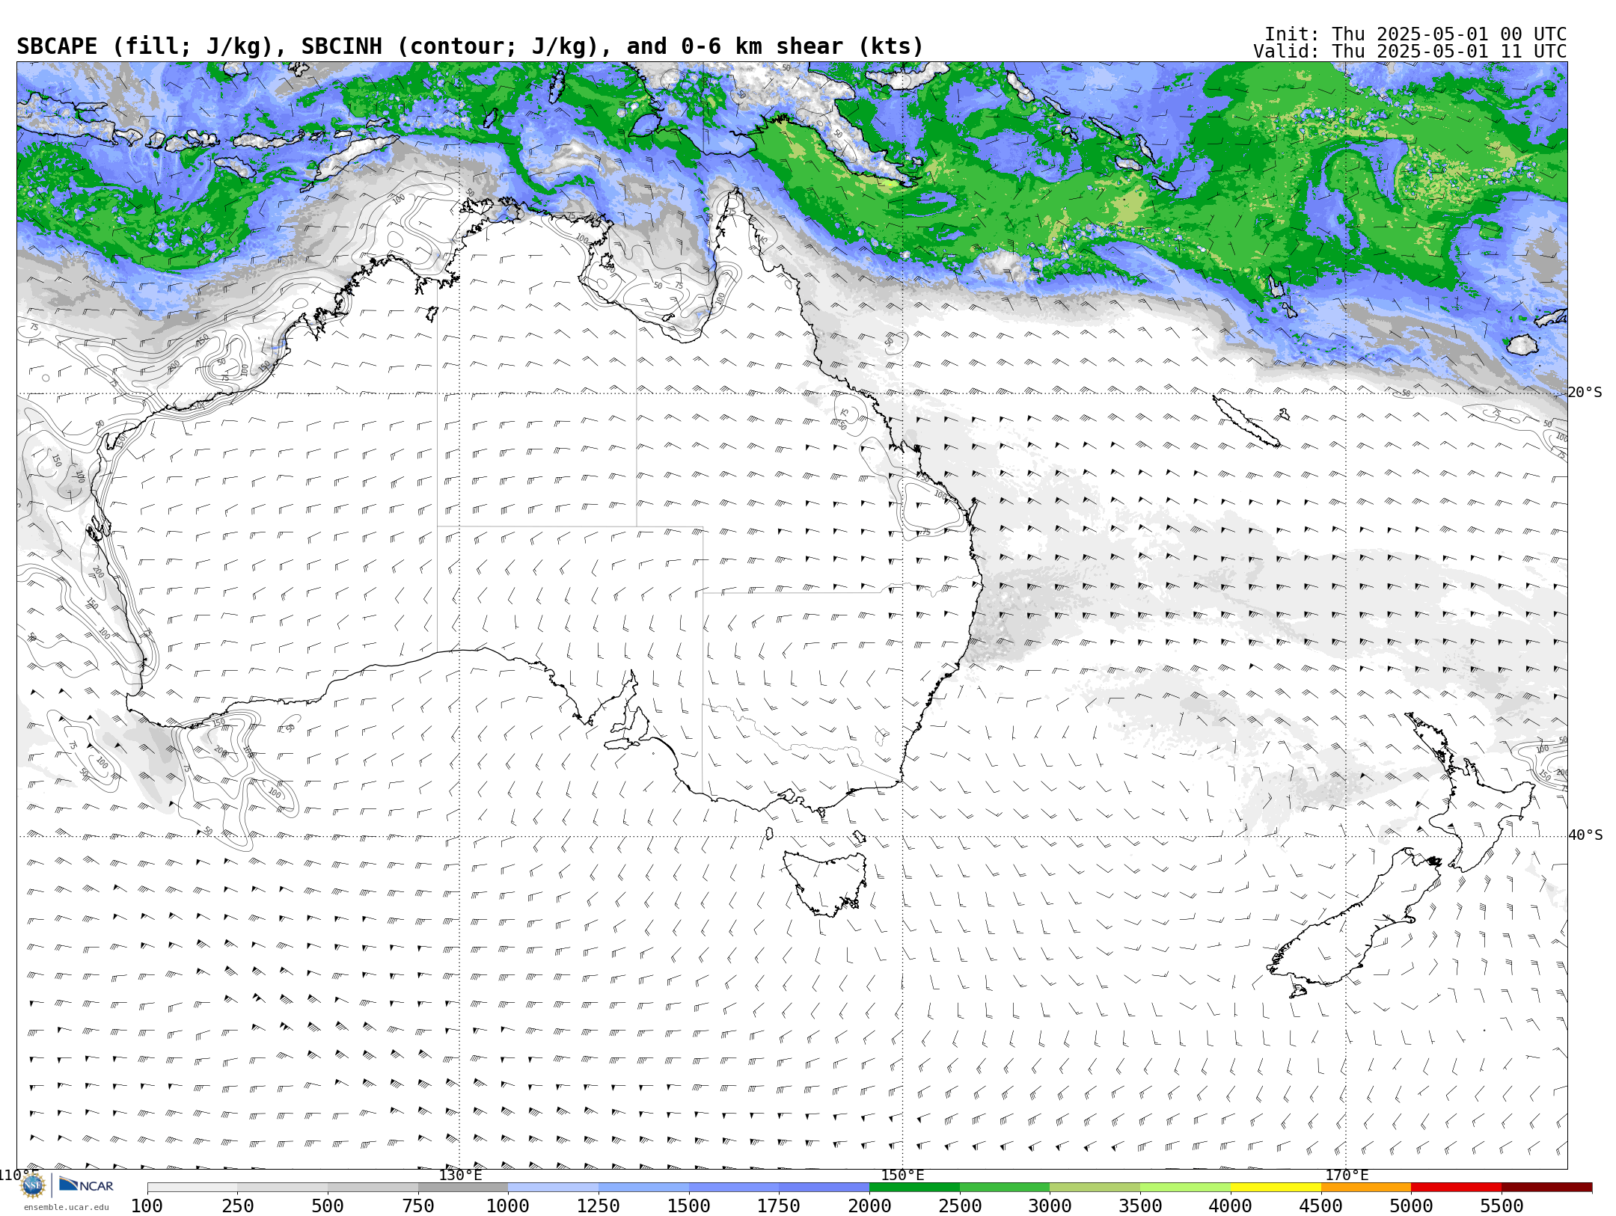Click the Valid: Thu 2025-05-01 11 UTC text
The height and width of the screenshot is (1216, 1616).
[x=1410, y=52]
